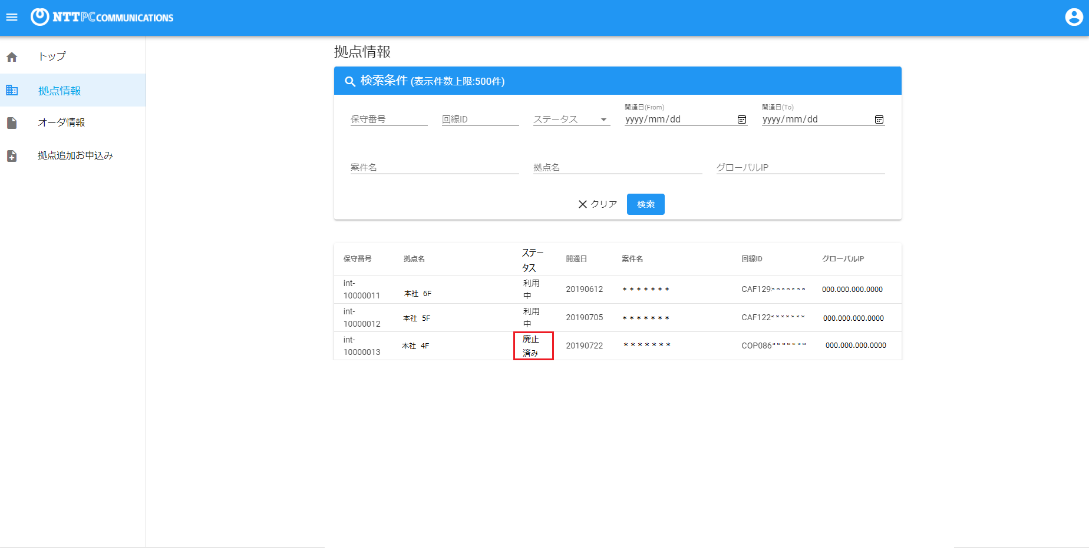Click the building icon beside 拠点情報

pyautogui.click(x=12, y=90)
